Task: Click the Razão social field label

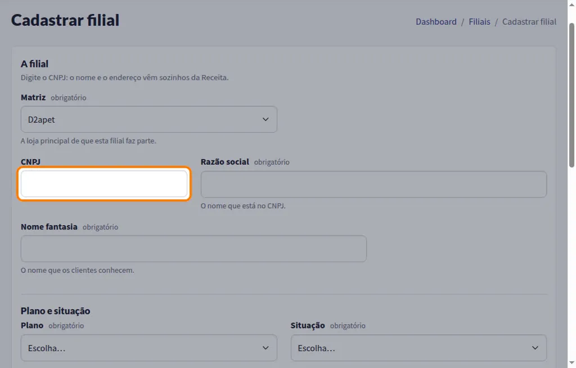Action: [x=225, y=161]
